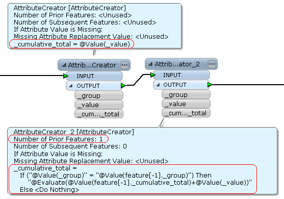Select _value attribute under AttributeCreator
Viewport: 284px width, 199px height.
coord(99,105)
